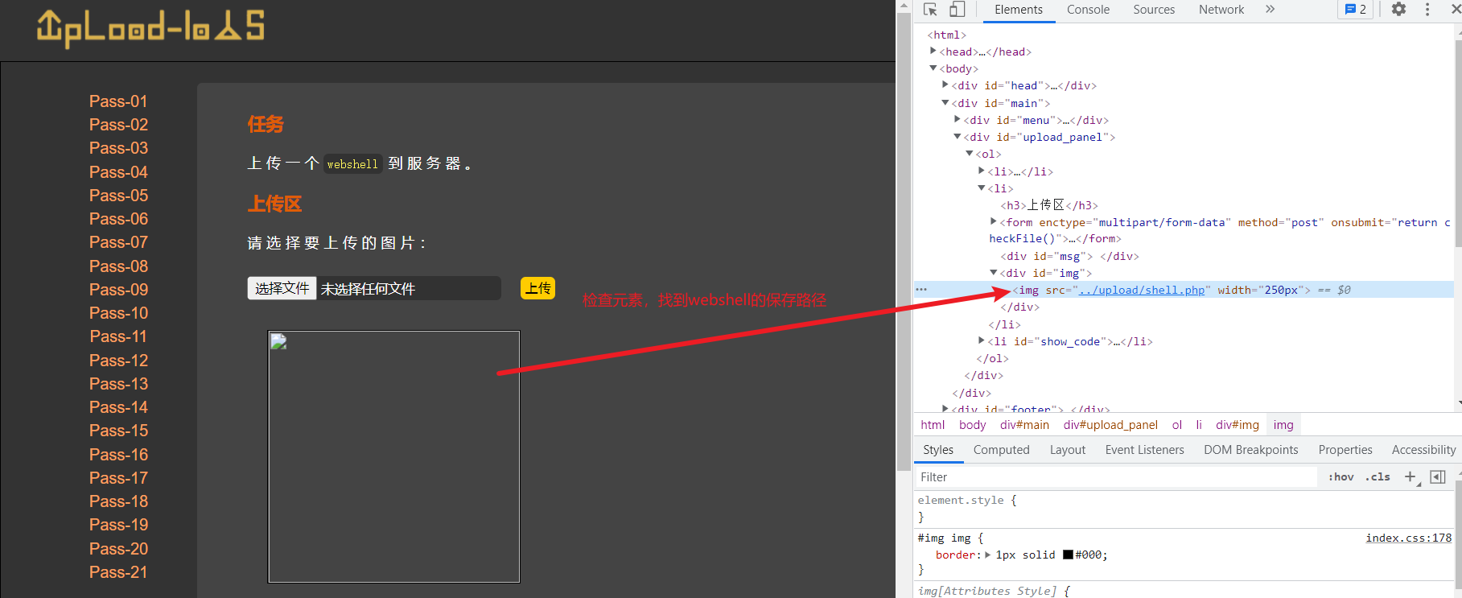This screenshot has height=598, width=1462.
Task: Expand the head element node
Action: click(x=933, y=52)
